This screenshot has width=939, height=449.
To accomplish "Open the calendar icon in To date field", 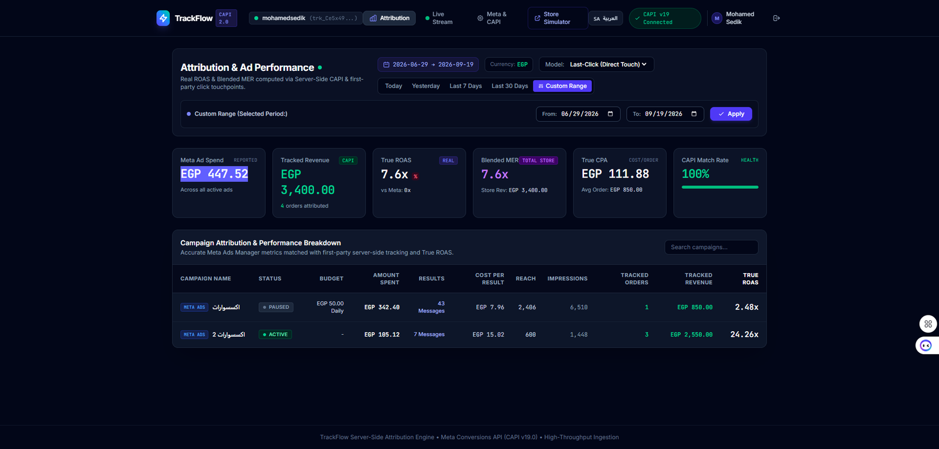I will coord(694,114).
